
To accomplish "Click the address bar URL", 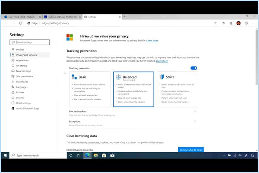I will point(55,23).
